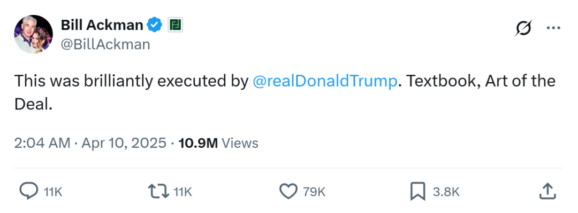The image size is (578, 213).
Task: View the 10.9M Views analytics
Action: (218, 143)
